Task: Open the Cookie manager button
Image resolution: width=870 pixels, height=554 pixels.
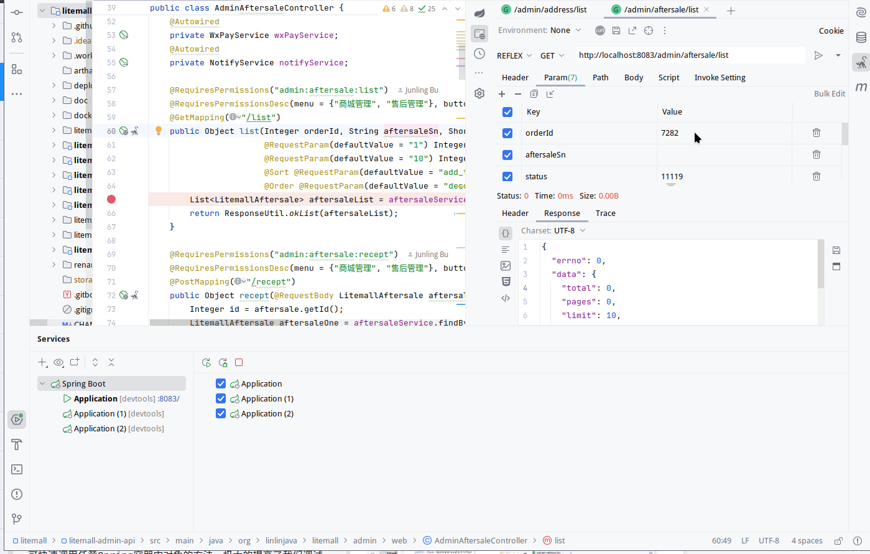Action: [831, 31]
